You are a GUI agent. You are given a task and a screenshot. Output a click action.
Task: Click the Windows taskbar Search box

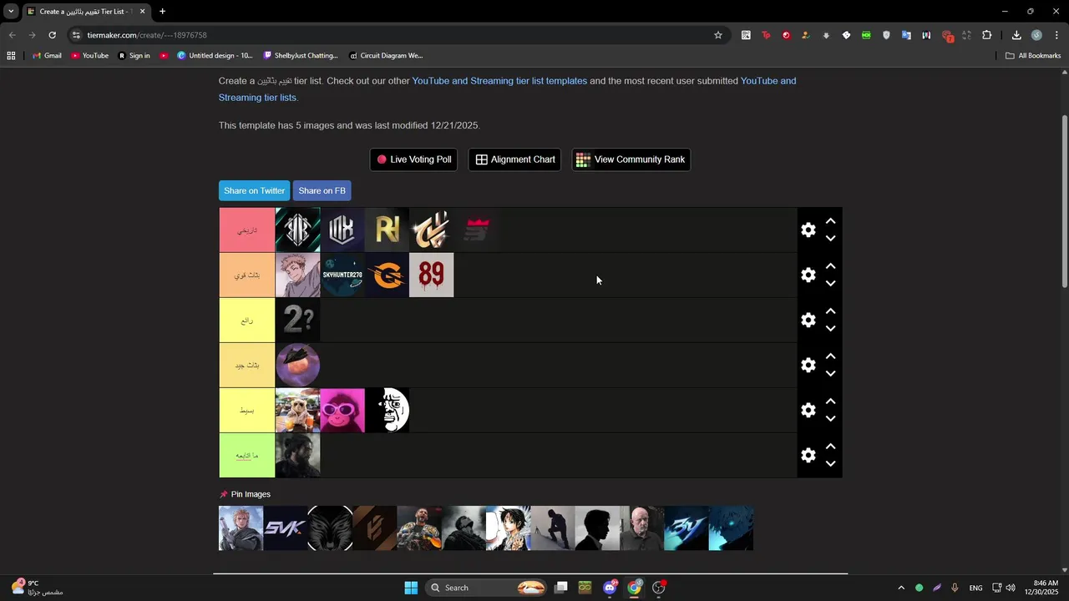tap(486, 588)
